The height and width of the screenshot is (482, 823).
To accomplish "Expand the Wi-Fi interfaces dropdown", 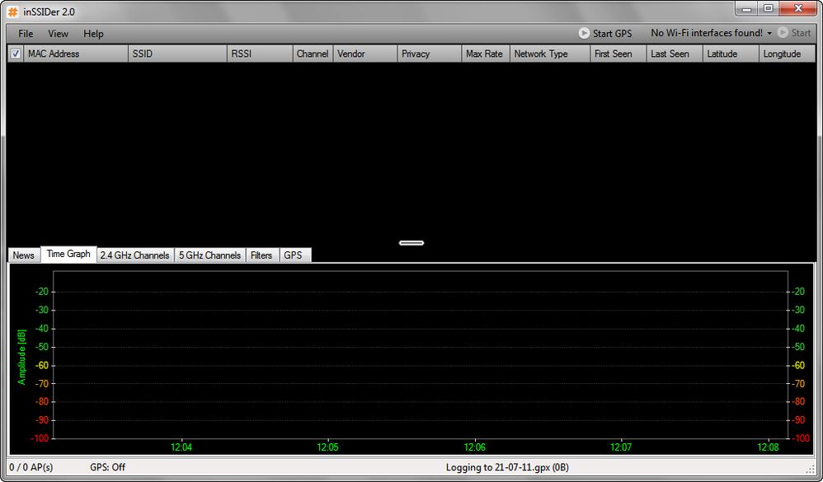I will (x=769, y=33).
